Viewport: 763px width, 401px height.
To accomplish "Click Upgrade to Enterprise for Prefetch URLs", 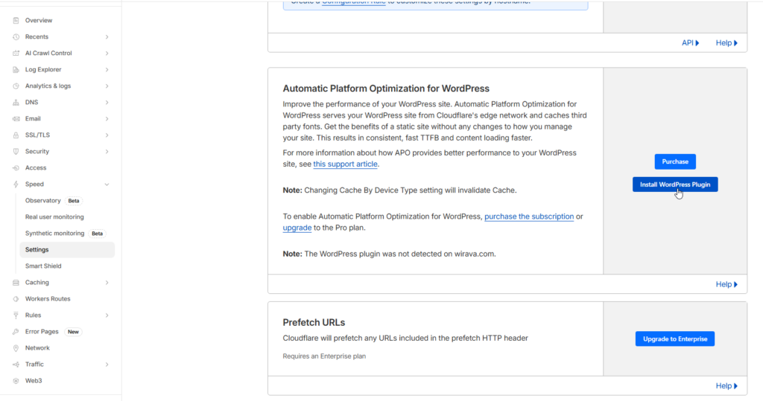I will [x=675, y=339].
